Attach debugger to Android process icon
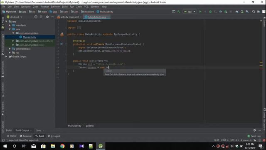The image size is (266, 150). coord(226,12)
